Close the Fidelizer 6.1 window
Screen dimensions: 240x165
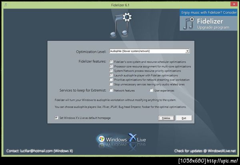(x=234, y=4)
